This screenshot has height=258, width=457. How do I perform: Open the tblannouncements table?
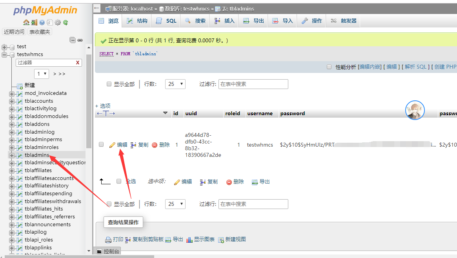pos(47,225)
